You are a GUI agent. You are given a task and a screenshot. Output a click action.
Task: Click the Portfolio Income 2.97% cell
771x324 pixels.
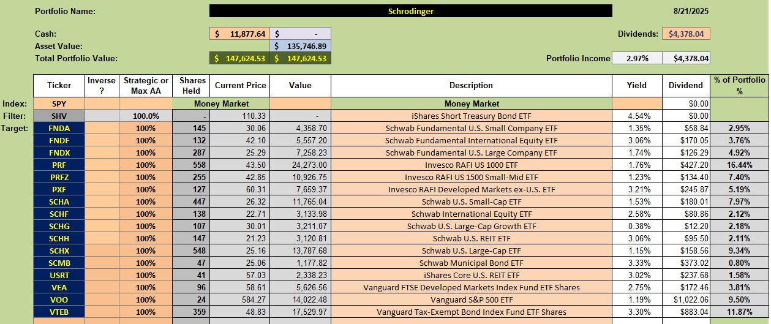click(637, 58)
